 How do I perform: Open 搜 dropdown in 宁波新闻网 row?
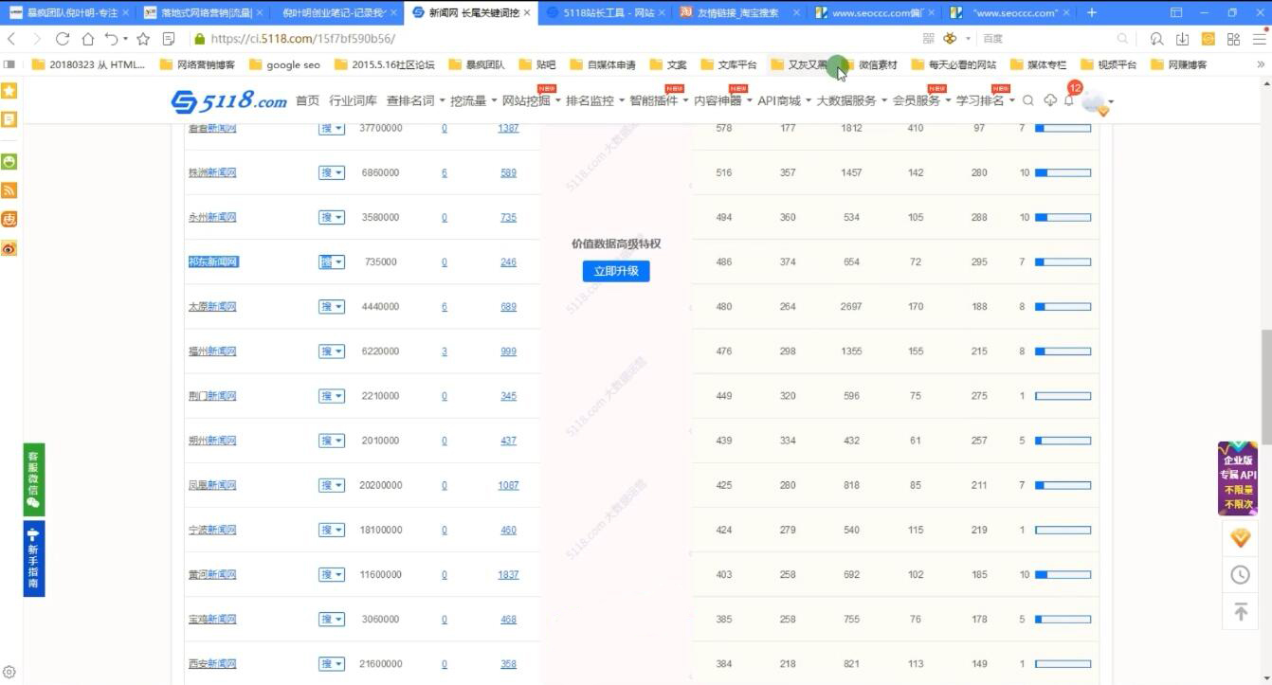(332, 530)
